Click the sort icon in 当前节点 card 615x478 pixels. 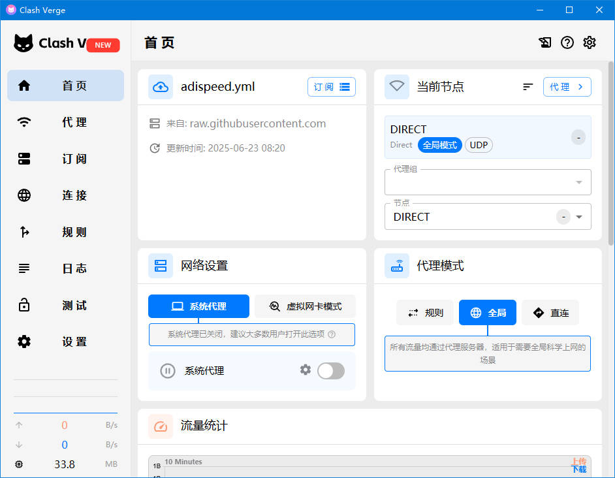pyautogui.click(x=528, y=87)
